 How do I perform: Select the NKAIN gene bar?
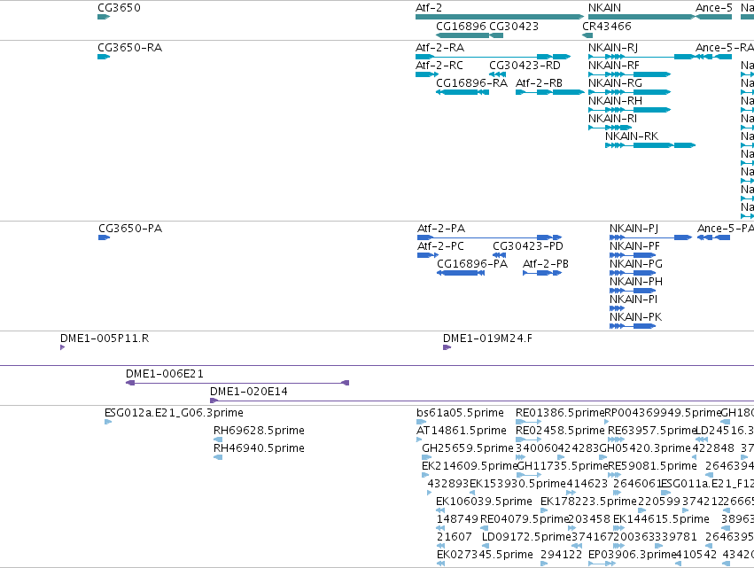(x=641, y=17)
